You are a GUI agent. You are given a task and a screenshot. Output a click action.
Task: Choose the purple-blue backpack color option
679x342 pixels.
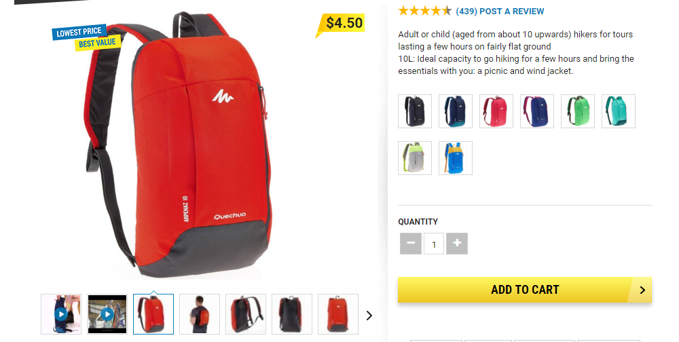[x=537, y=111]
